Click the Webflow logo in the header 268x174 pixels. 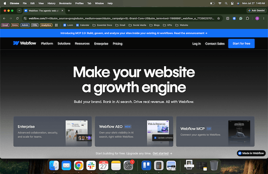[25, 43]
